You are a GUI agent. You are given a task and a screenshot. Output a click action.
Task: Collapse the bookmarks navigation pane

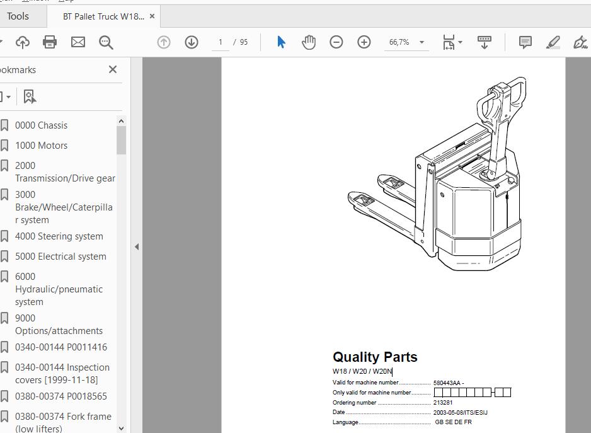pyautogui.click(x=137, y=246)
